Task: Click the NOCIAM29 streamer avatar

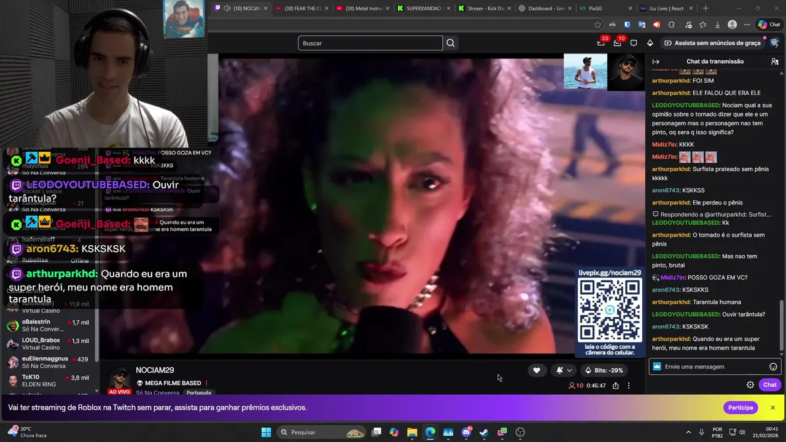Action: point(120,379)
